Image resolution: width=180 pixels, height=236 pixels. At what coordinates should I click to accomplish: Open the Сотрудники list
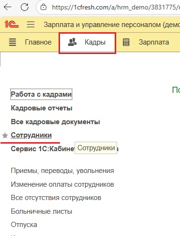coord(31,135)
